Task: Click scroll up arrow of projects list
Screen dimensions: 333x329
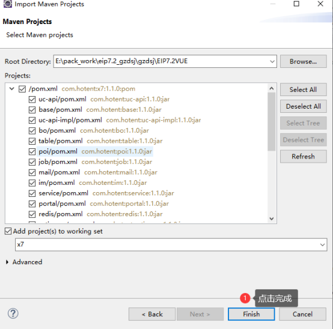Action: pos(272,88)
